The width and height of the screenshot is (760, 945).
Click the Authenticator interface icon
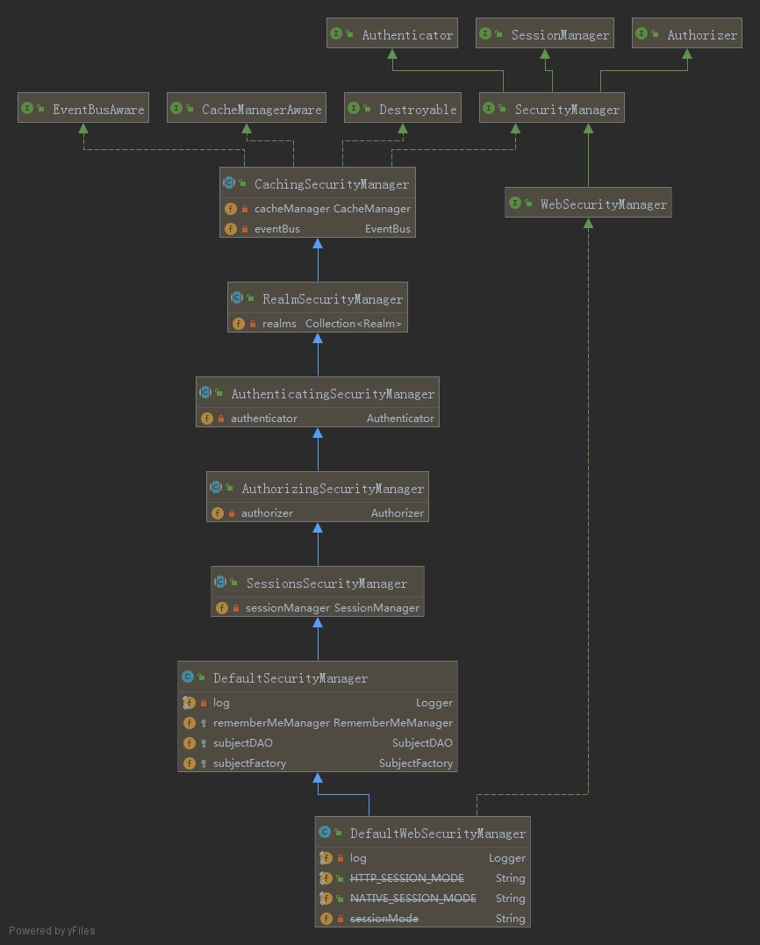(x=336, y=33)
